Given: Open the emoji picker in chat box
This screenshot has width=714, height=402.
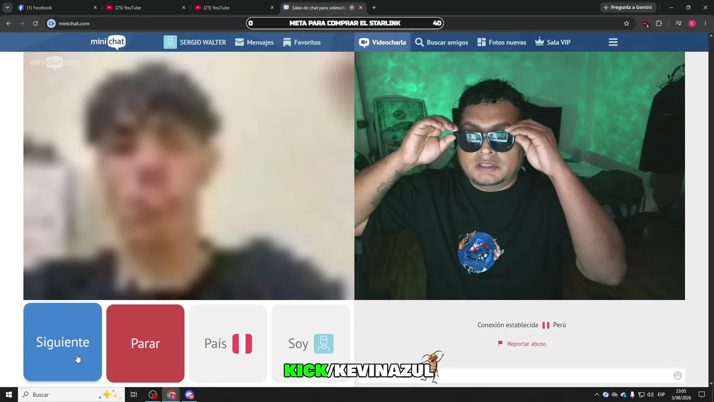Looking at the screenshot, I should (678, 375).
